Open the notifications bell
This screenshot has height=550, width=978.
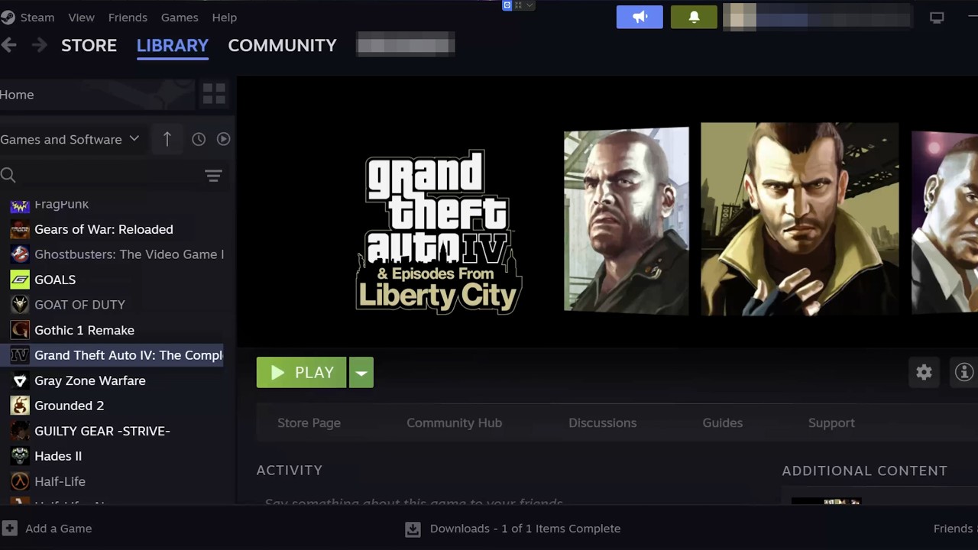pos(694,17)
